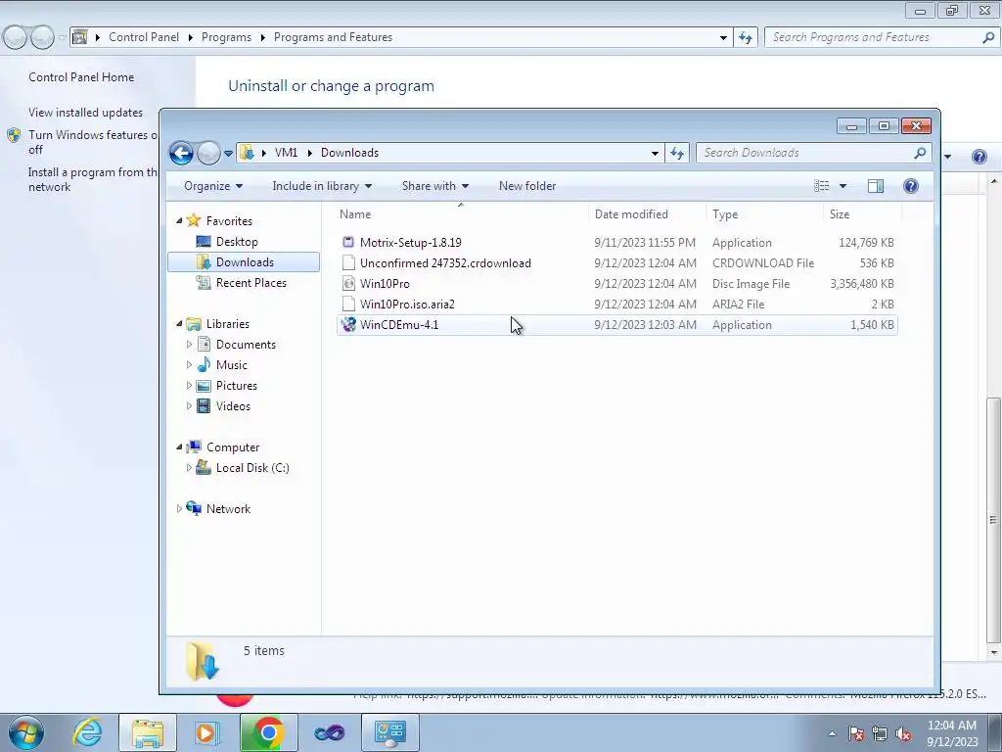
Task: Open Windows Media Player from taskbar
Action: pyautogui.click(x=207, y=732)
